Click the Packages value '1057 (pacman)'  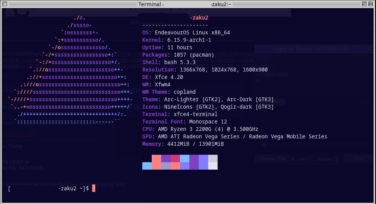[x=194, y=55]
